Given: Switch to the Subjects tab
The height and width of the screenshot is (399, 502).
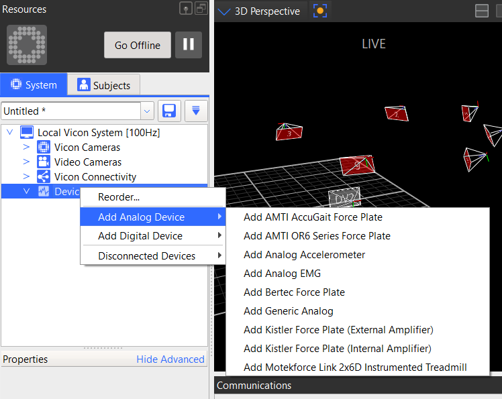Looking at the screenshot, I should (x=104, y=85).
